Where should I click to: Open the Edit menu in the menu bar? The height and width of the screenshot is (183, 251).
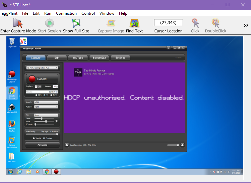(36, 13)
